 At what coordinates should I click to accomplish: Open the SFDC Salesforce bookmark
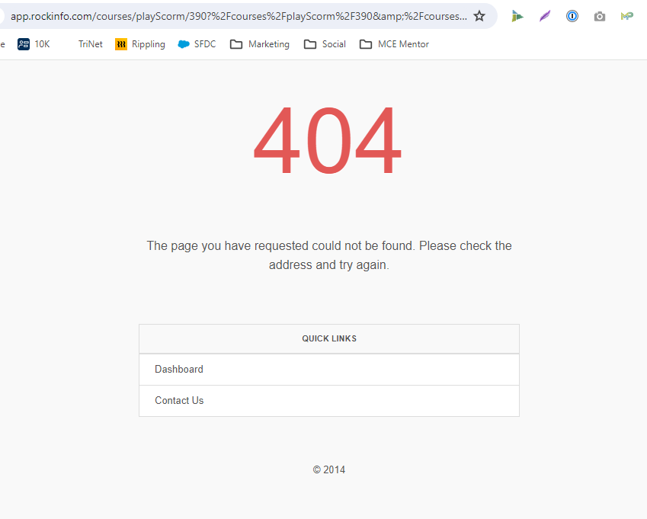pyautogui.click(x=197, y=44)
